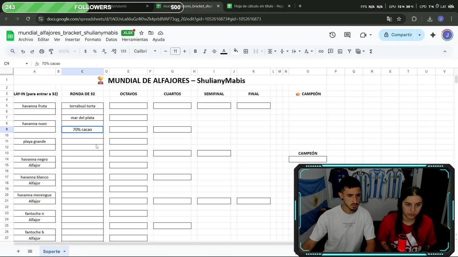Click the functions sigma icon
The image size is (458, 257).
point(371,51)
